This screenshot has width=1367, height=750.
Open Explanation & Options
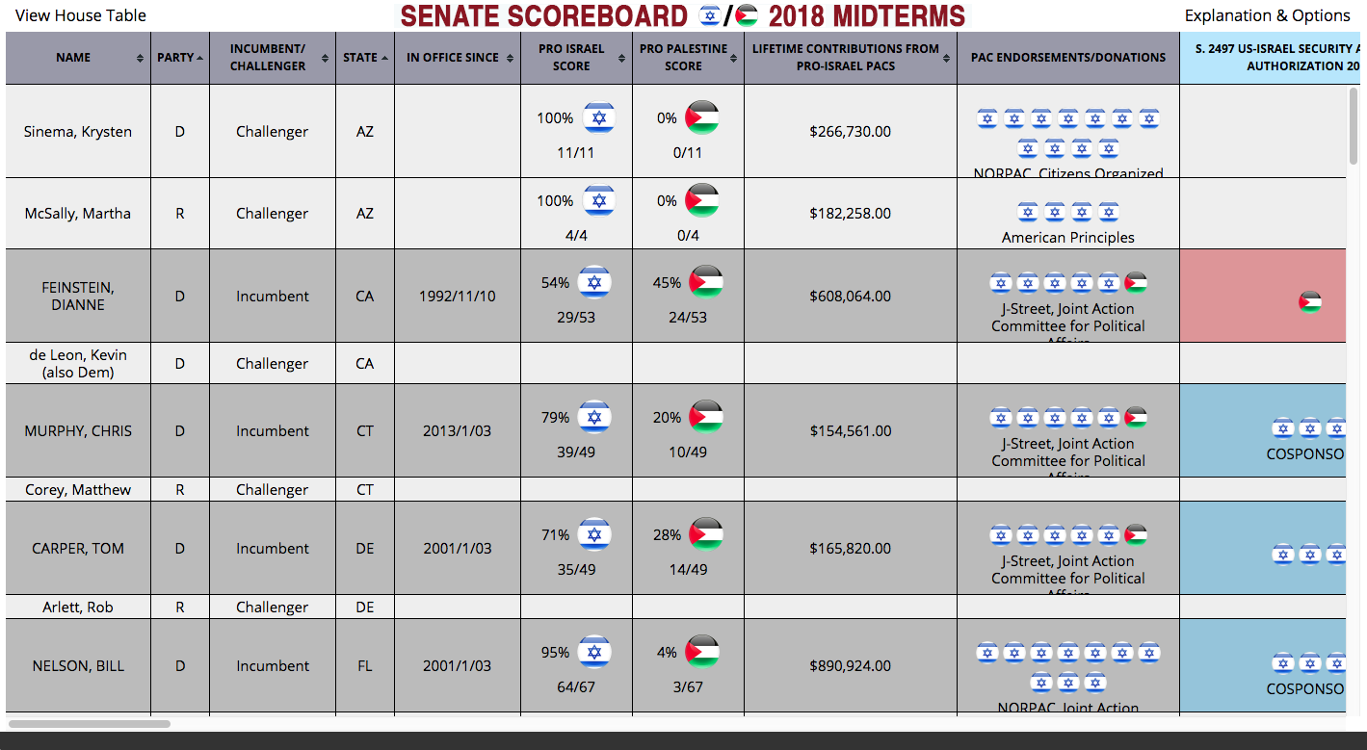[x=1267, y=15]
